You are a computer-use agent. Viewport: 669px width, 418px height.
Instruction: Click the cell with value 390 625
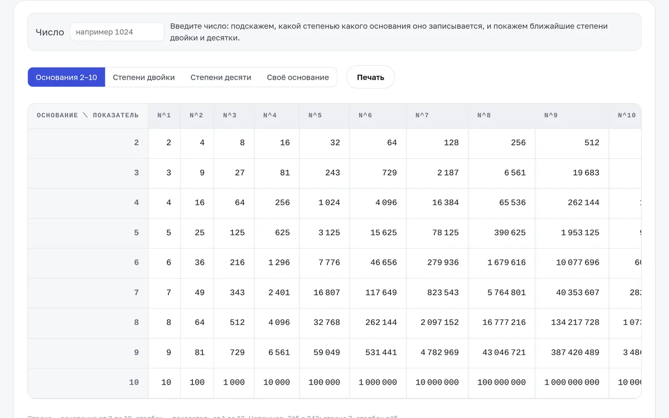[502, 233]
